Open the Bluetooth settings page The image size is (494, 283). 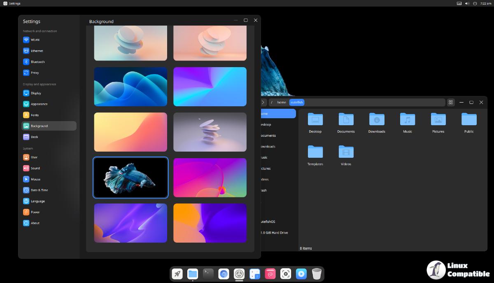[x=37, y=62]
